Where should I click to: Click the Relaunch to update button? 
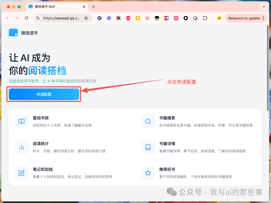tap(244, 18)
